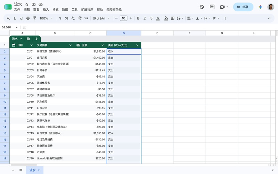The image size is (278, 174).
Task: Open the Gemini sparkle icon
Action: tap(260, 7)
